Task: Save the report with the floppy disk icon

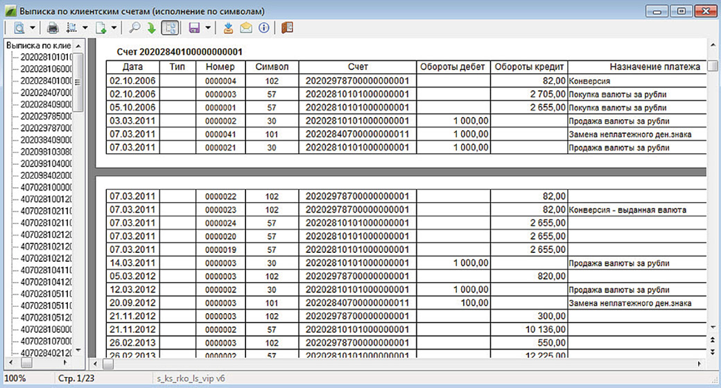Action: [x=194, y=28]
